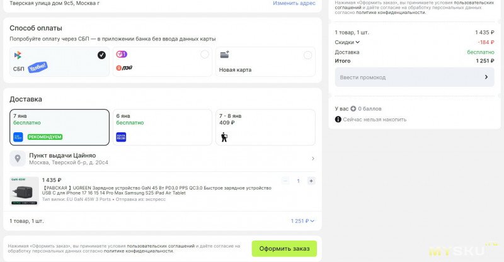Click the SBP payment logo icon
The image size is (504, 262).
(18, 55)
